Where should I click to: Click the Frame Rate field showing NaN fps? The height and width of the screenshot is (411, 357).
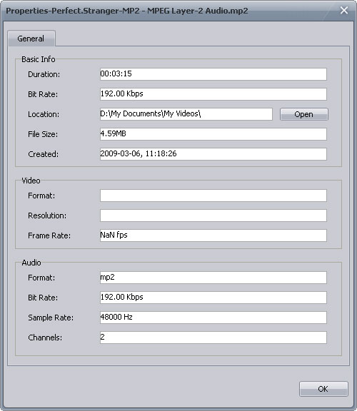tap(213, 235)
